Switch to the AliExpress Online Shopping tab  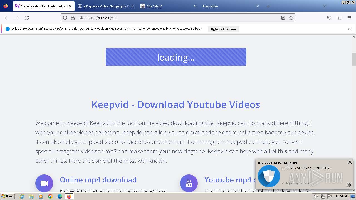106,6
